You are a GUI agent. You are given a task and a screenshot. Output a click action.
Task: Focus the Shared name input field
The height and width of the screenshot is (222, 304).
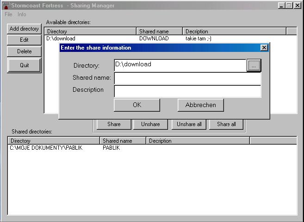[x=187, y=78]
